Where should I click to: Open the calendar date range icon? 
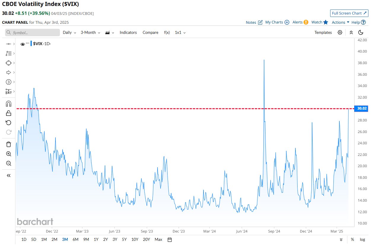[x=170, y=239]
